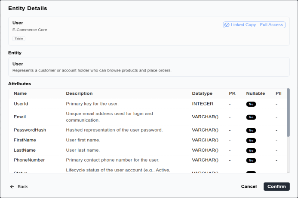Click the Entity section heading

click(x=15, y=53)
